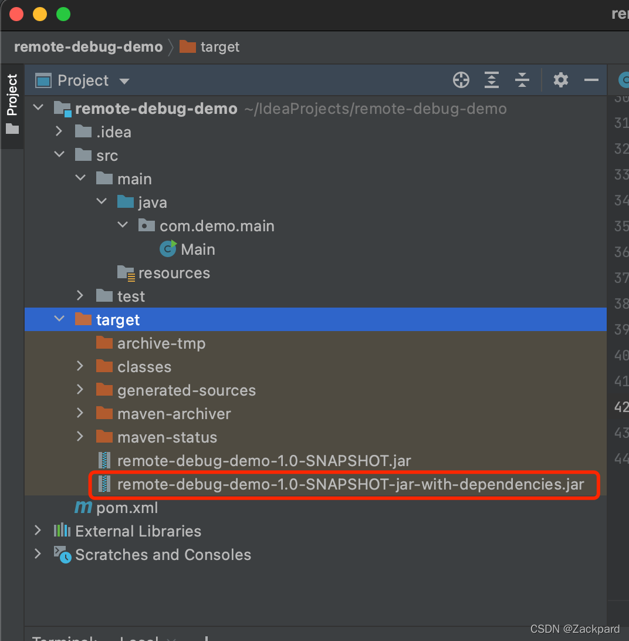The image size is (629, 641).
Task: Click the yellow macOS minimize button
Action: pyautogui.click(x=40, y=14)
